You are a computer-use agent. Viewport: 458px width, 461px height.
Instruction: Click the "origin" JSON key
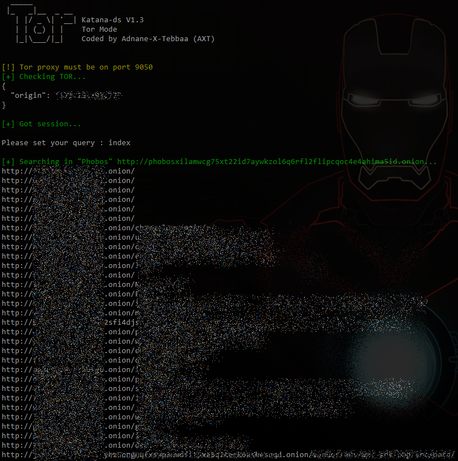(x=28, y=96)
